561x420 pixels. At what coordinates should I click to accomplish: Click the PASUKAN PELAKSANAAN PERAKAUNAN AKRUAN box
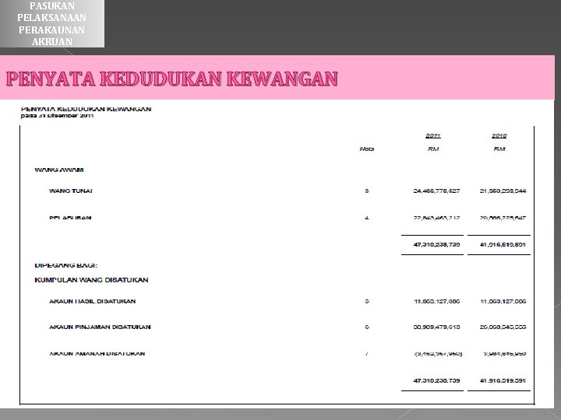[x=52, y=23]
